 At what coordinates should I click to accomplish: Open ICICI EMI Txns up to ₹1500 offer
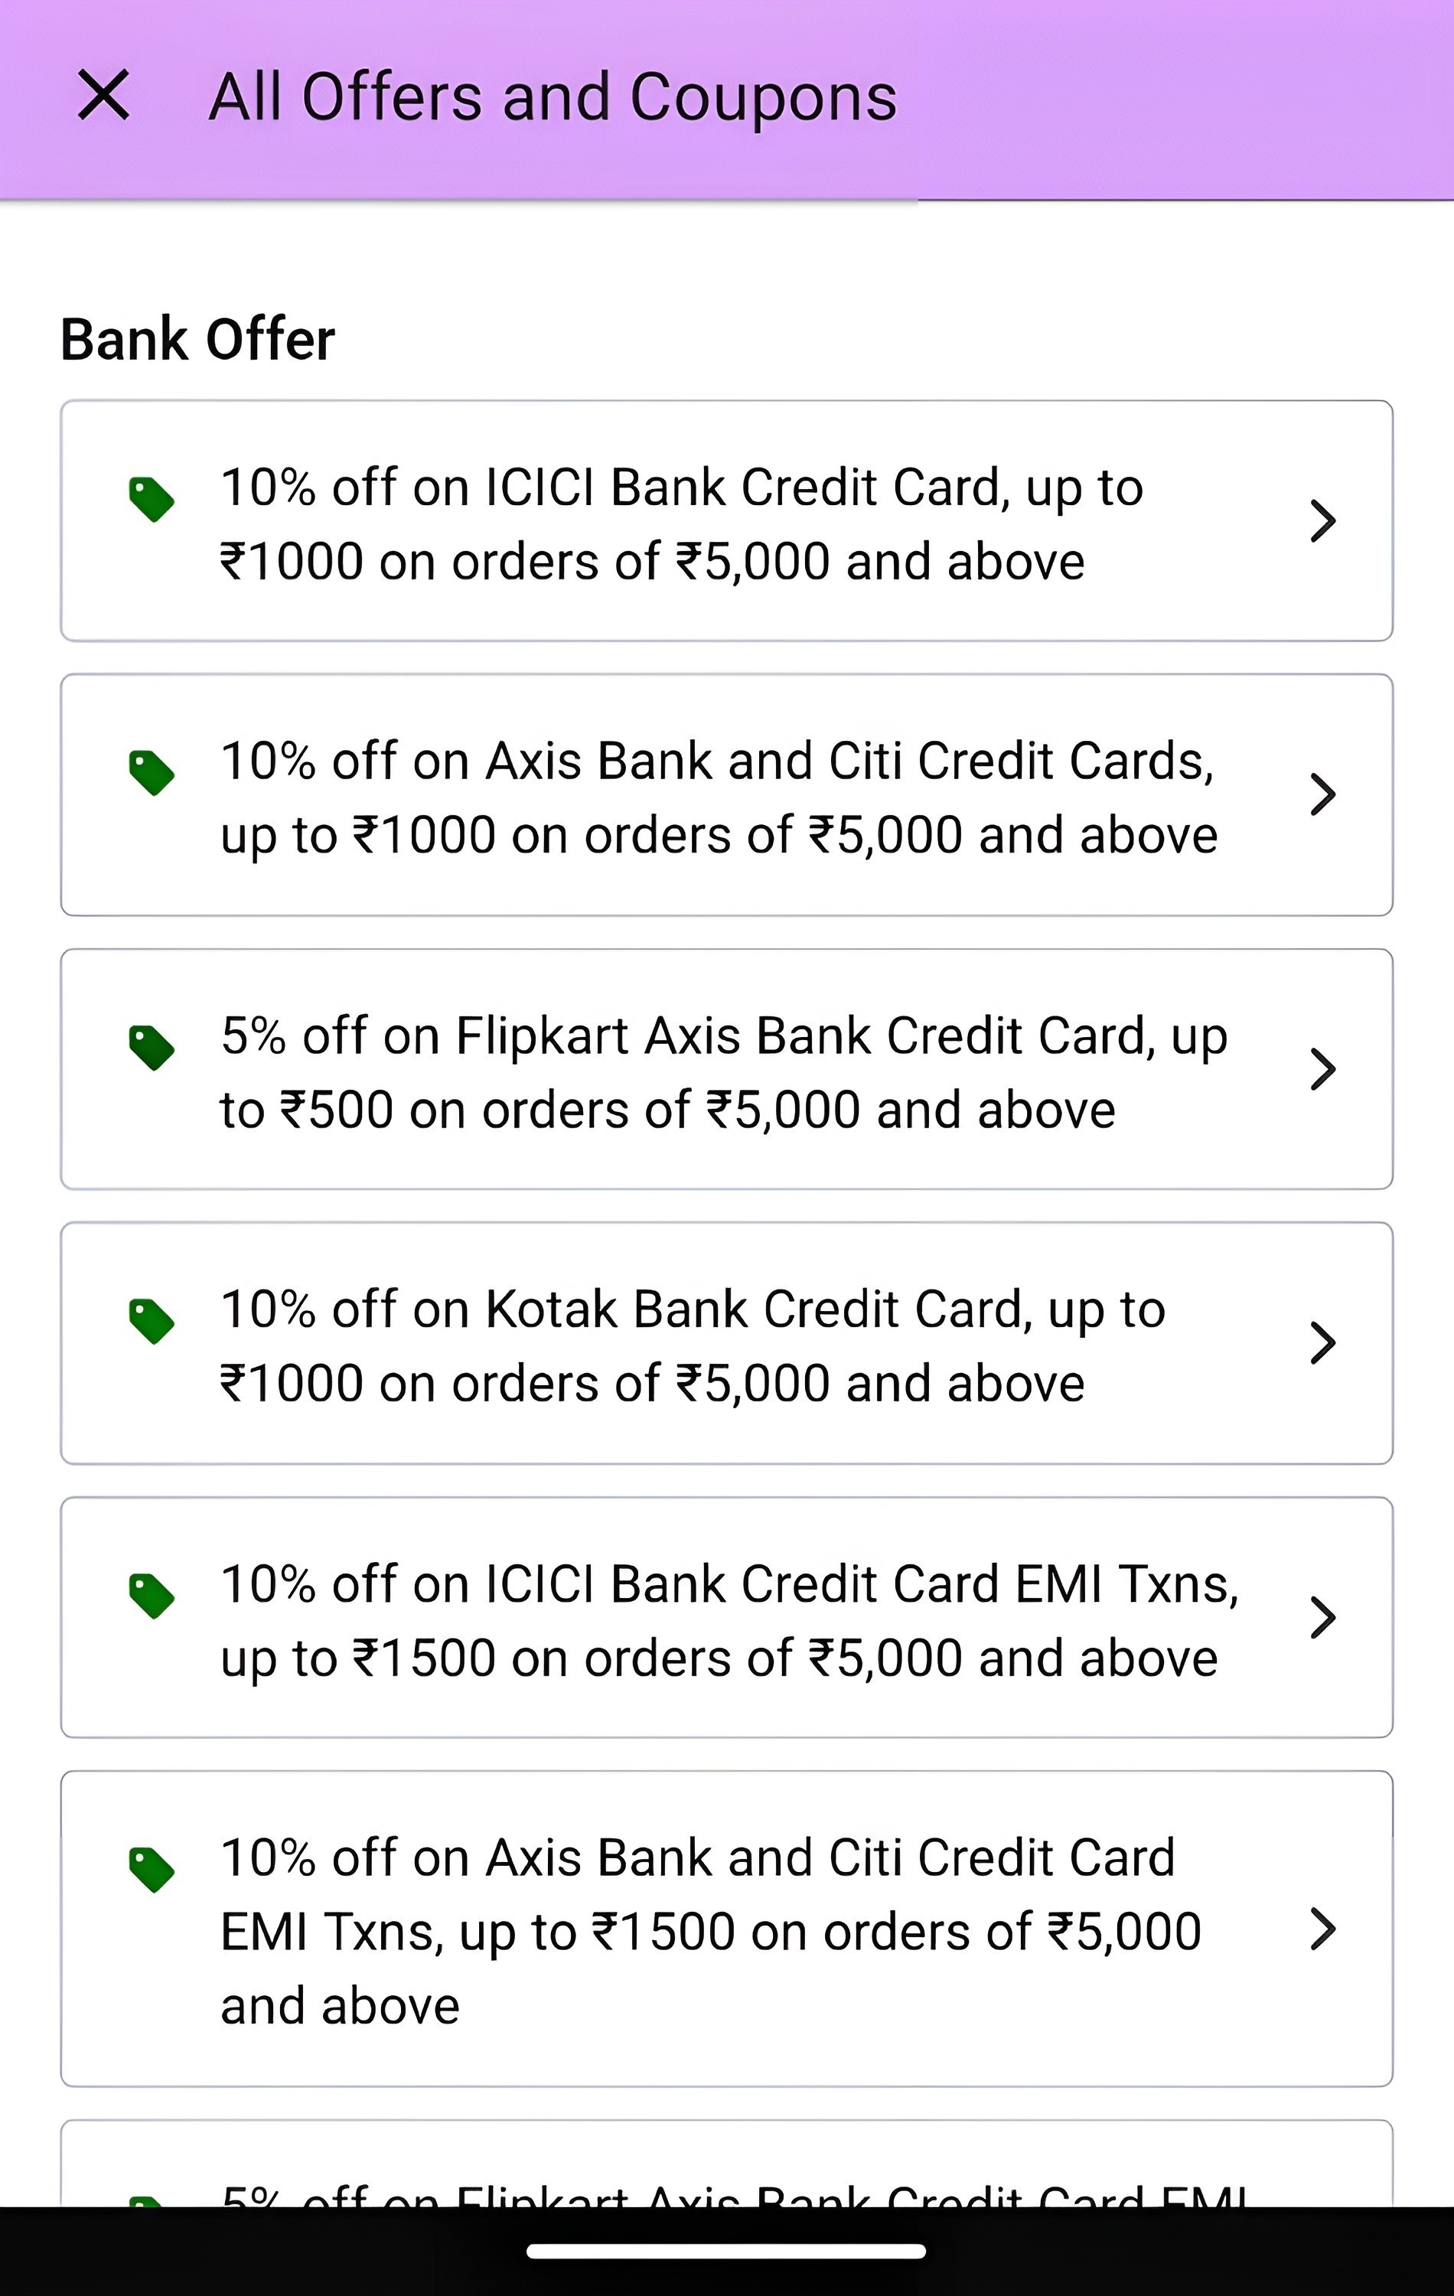pos(726,1617)
